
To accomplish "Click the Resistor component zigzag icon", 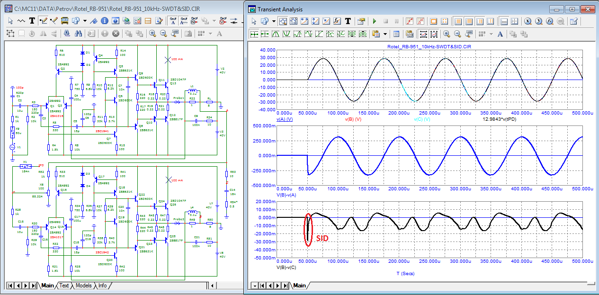I will [21, 21].
